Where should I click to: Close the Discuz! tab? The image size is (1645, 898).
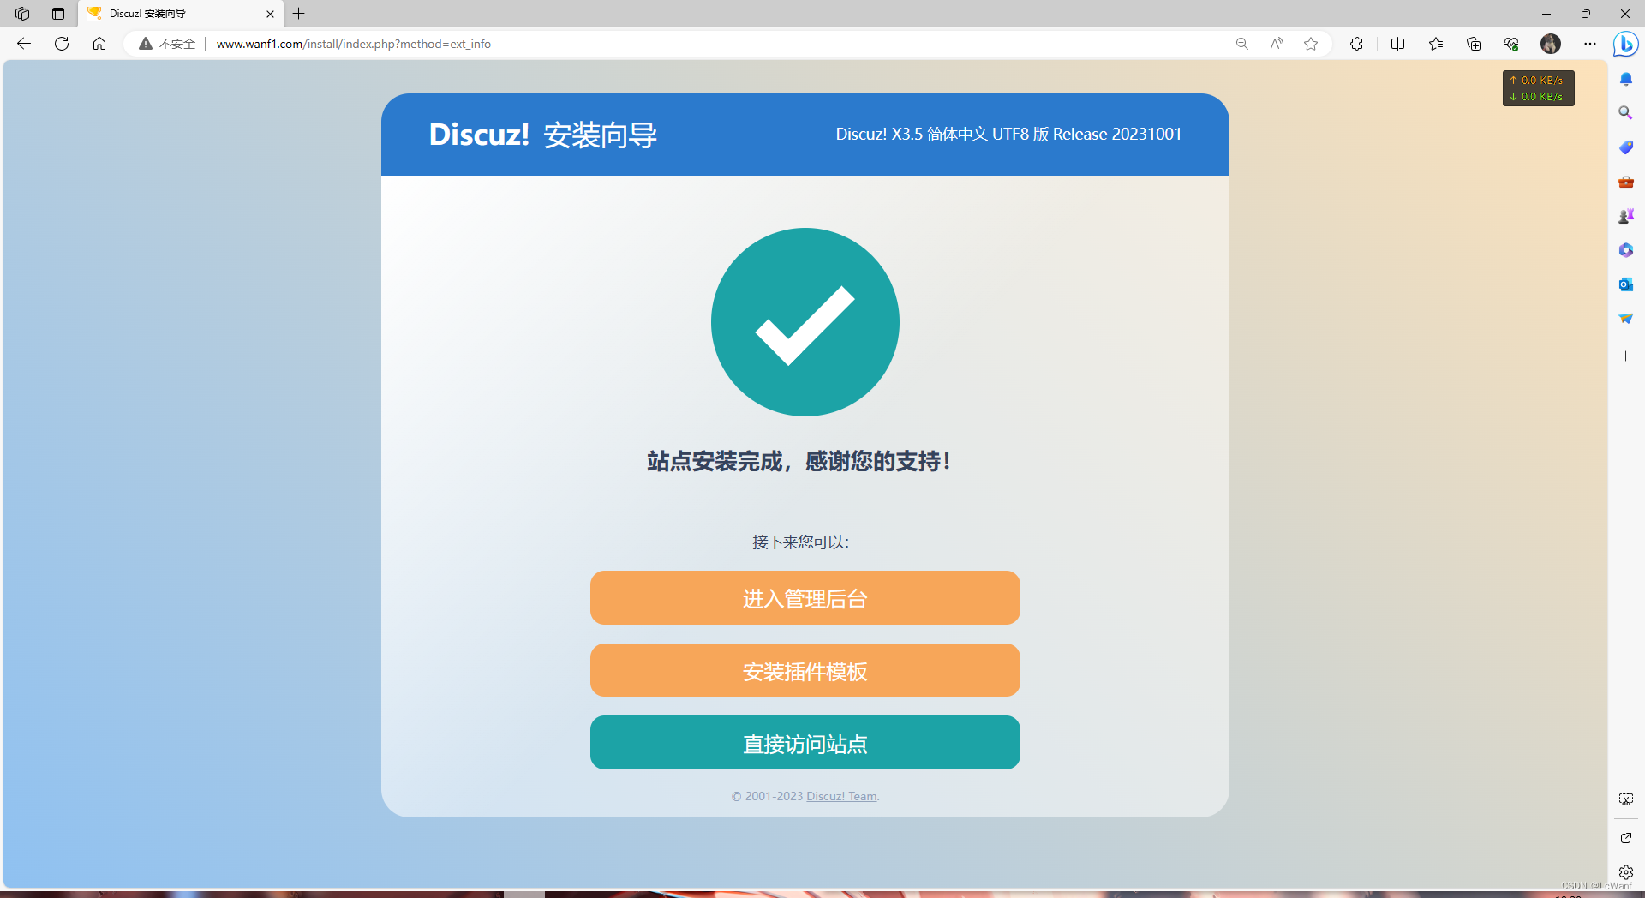(270, 14)
